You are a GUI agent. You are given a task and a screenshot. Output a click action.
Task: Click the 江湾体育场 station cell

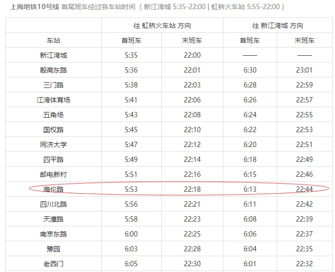coord(53,100)
